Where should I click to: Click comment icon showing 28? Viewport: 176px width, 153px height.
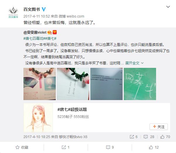[145, 137]
